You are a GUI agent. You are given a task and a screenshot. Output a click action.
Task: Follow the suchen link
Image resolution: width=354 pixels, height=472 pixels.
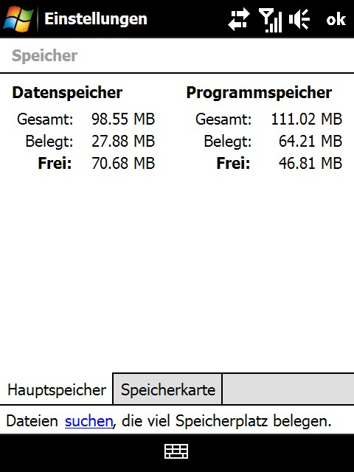[x=88, y=421]
